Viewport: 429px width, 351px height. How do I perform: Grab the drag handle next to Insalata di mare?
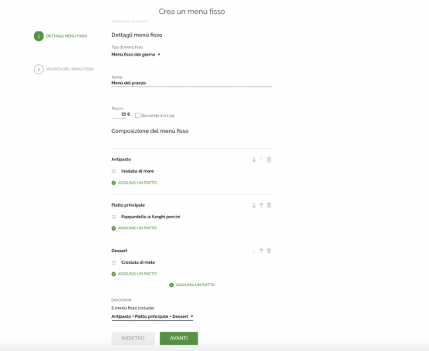point(114,171)
